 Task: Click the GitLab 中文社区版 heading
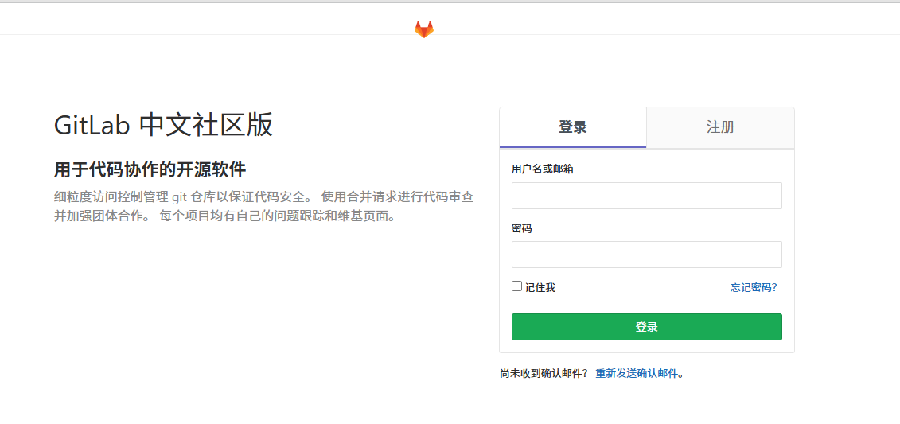[x=164, y=125]
